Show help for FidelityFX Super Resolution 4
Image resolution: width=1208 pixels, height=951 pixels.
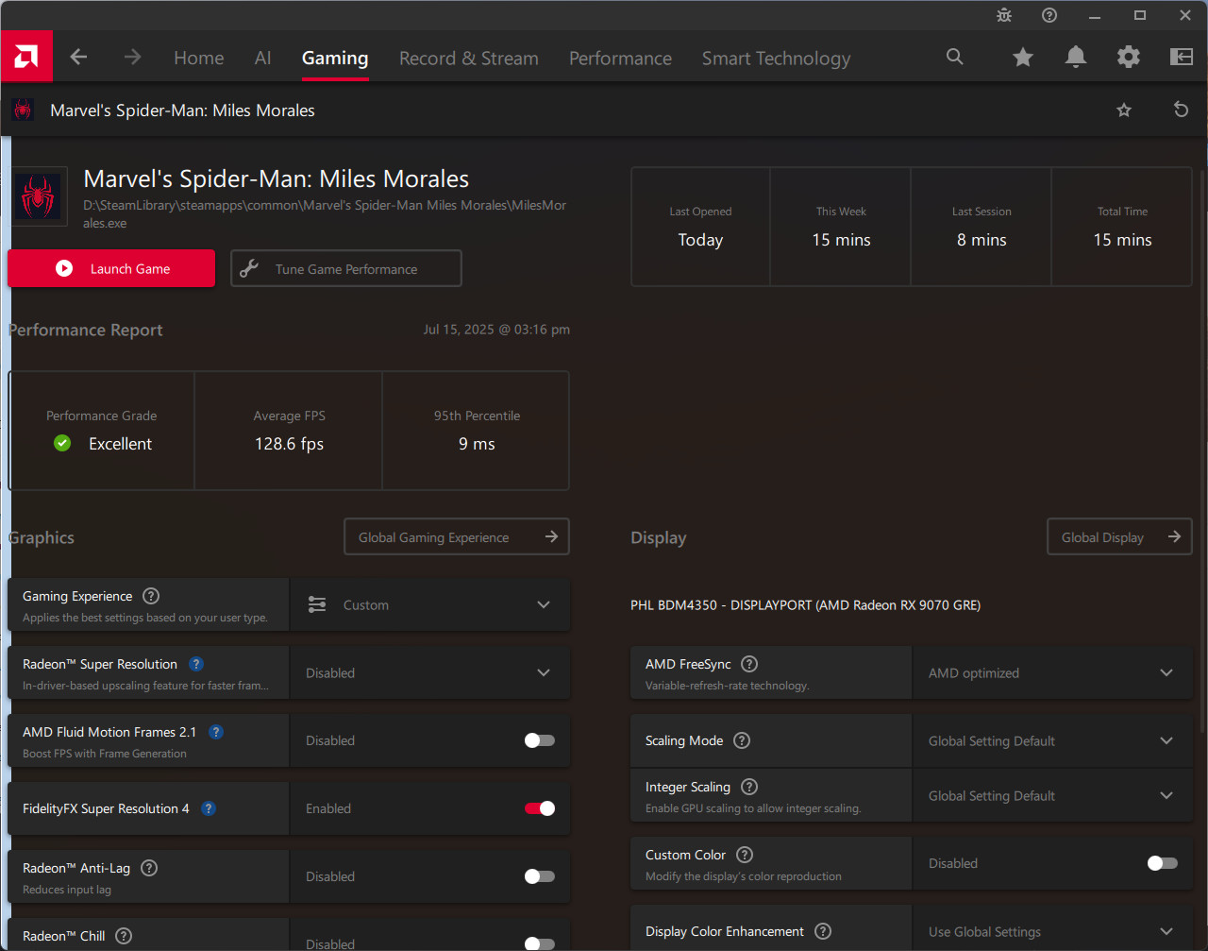(209, 808)
